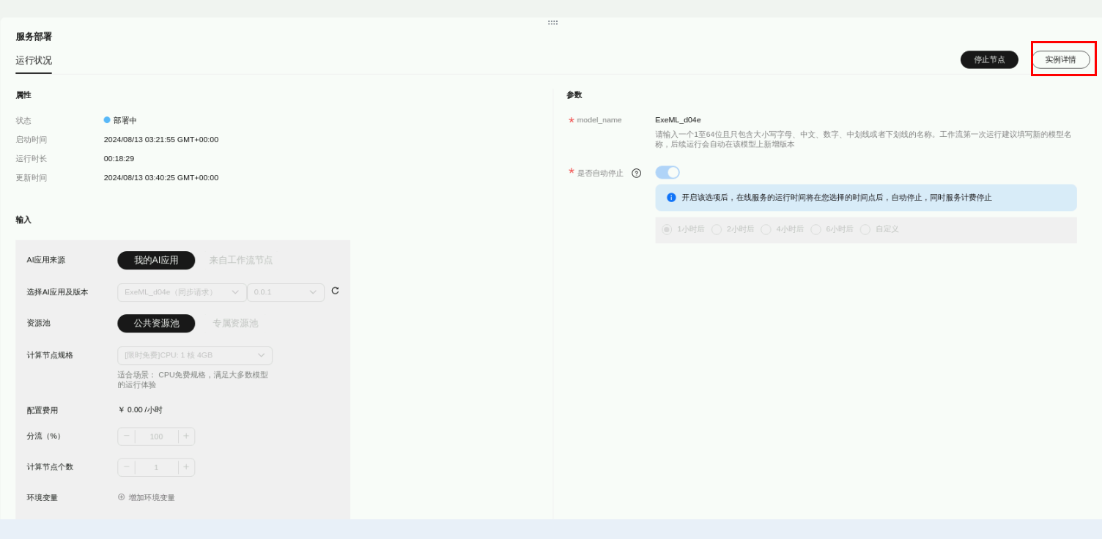Decrease 计算节点个数 with minus button
This screenshot has width=1102, height=539.
pyautogui.click(x=127, y=467)
